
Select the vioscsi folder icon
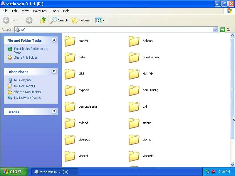70,156
